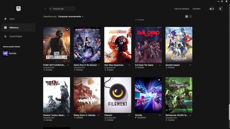The width and height of the screenshot is (230, 129).
Task: Switch to grid view layout
Action: [x=187, y=17]
